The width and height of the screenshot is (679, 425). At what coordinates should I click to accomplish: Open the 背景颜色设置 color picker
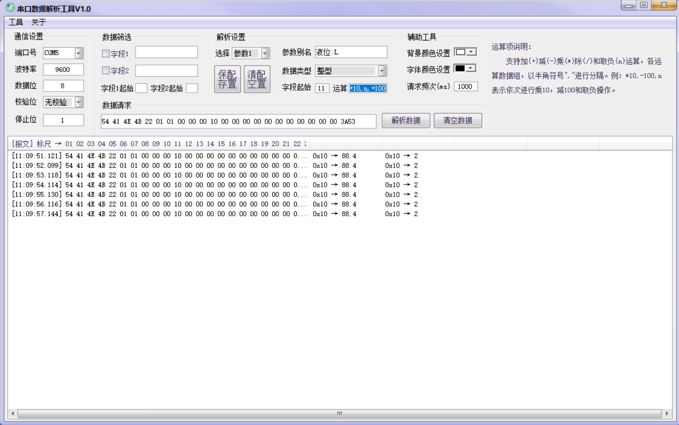pos(466,52)
